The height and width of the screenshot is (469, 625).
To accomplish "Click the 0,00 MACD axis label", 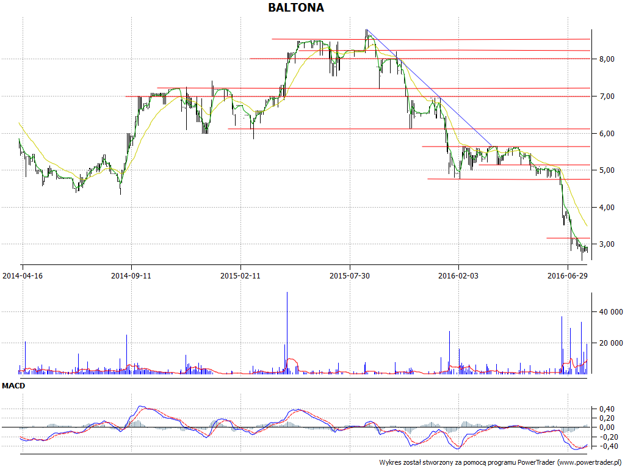I will [606, 427].
